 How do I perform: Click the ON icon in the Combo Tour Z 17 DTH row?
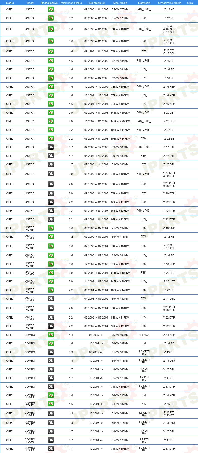[x=51, y=449]
